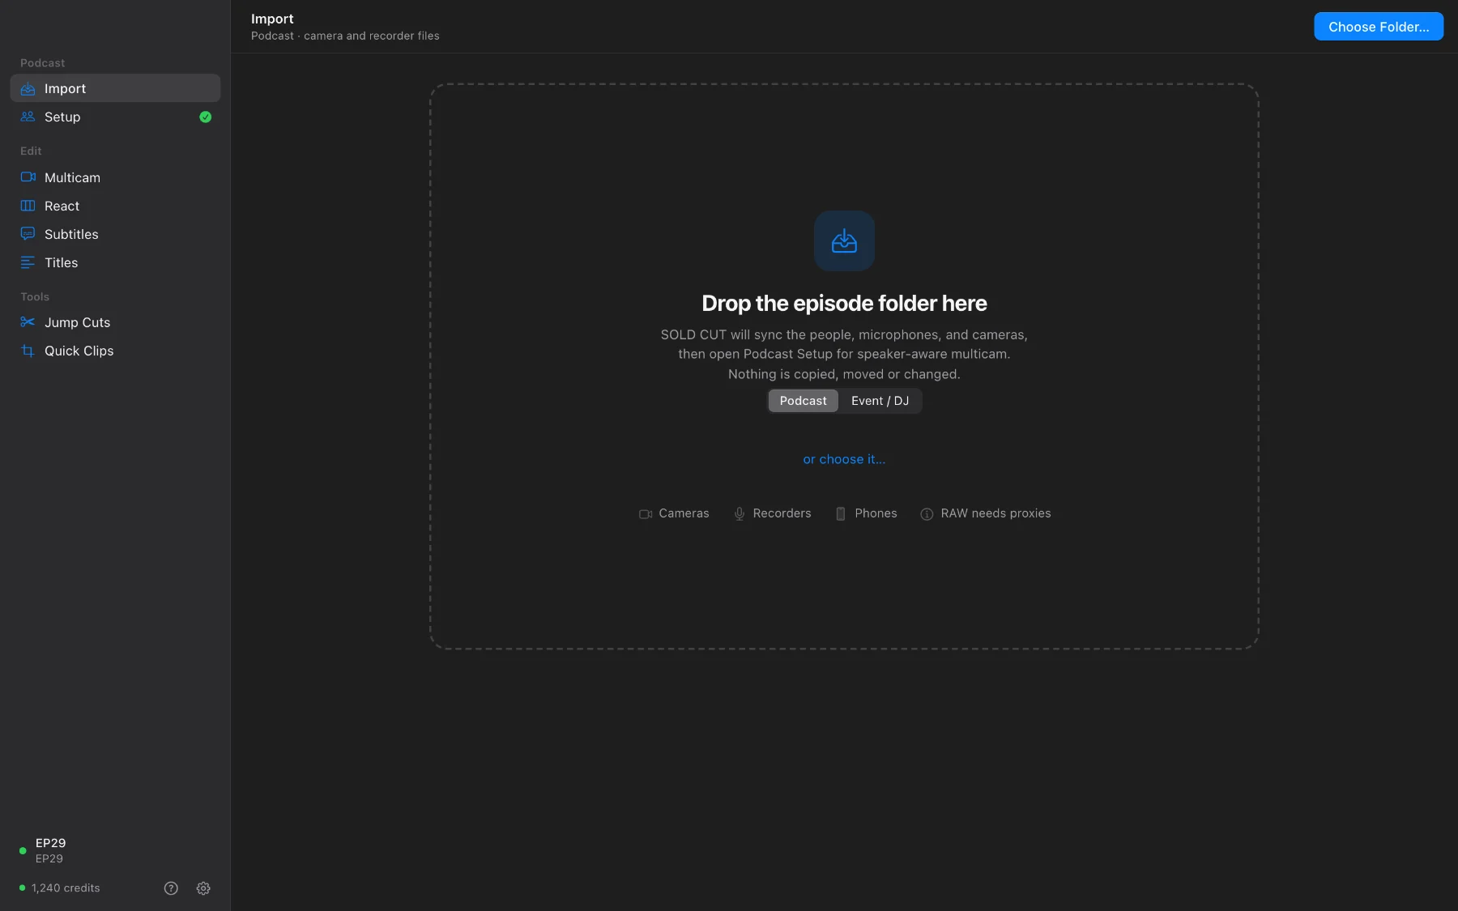
Task: Open the Jump Cuts tool label
Action: pyautogui.click(x=77, y=322)
